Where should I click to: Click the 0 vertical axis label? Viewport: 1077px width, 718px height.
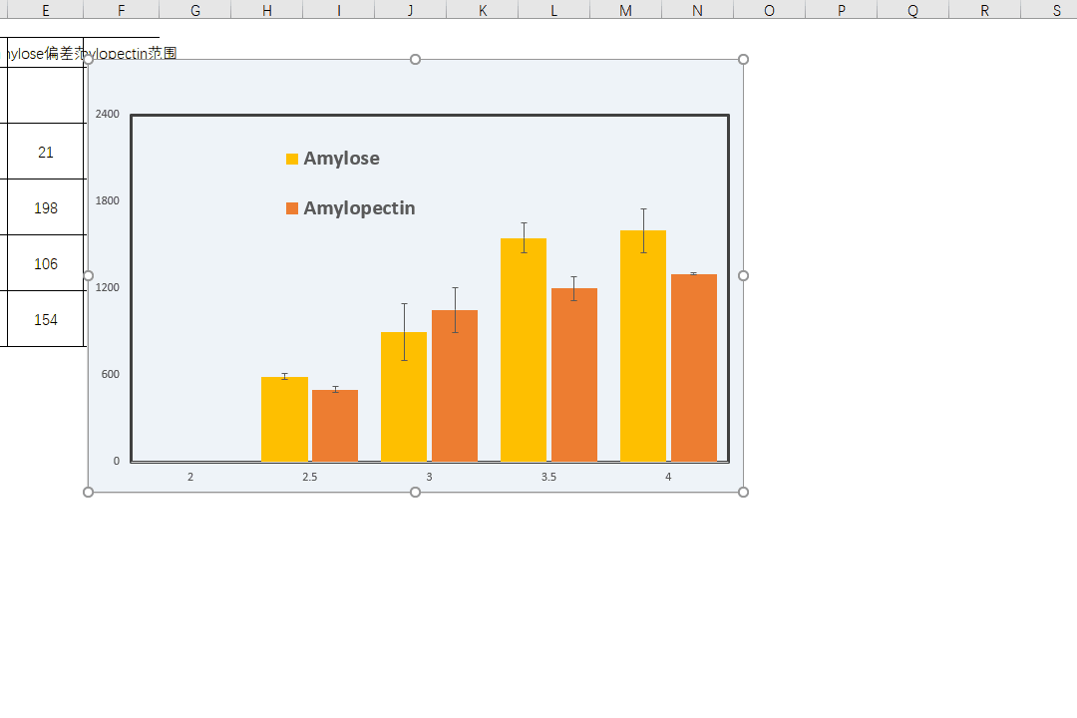coord(117,461)
